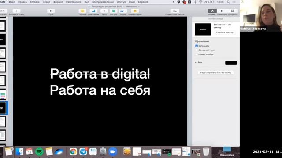The image size is (282, 158).
Task: Open the Расстановка menu
Action: point(74,2)
